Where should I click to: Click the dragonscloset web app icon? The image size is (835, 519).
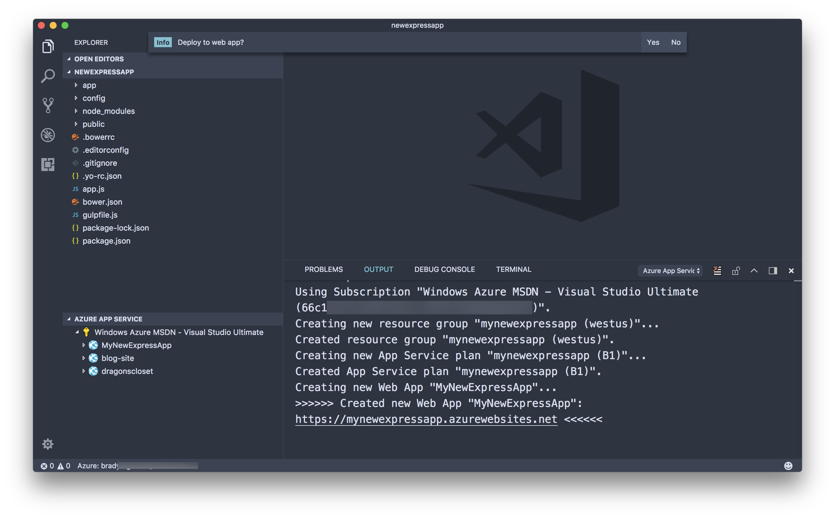(93, 371)
